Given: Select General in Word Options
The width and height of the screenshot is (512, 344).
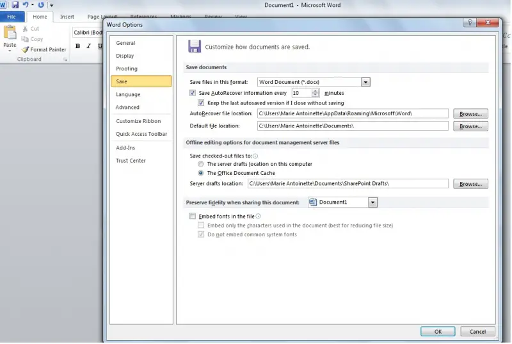Looking at the screenshot, I should tap(141, 43).
